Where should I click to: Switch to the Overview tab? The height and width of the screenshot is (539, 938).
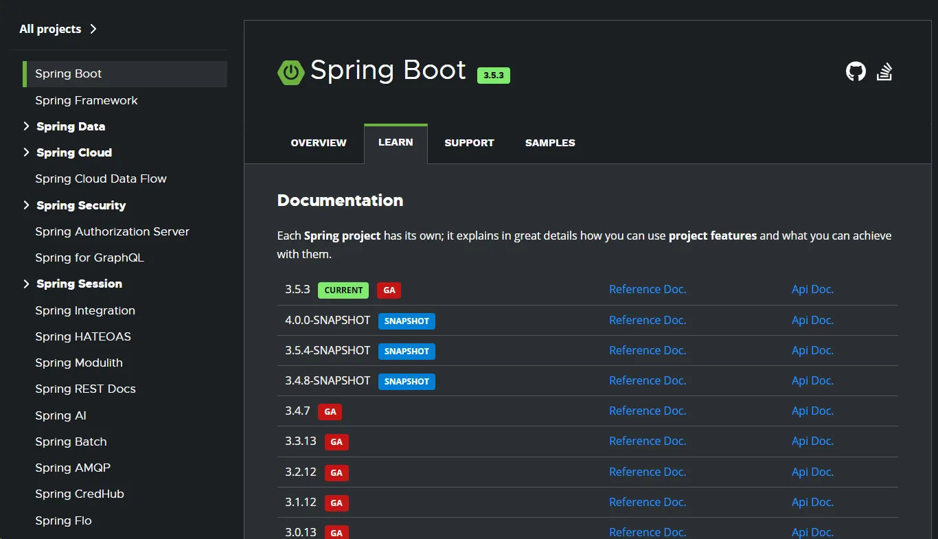tap(319, 143)
